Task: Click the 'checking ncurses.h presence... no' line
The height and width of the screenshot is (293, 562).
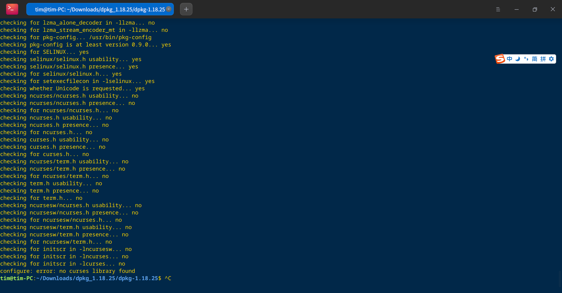Action: 54,125
